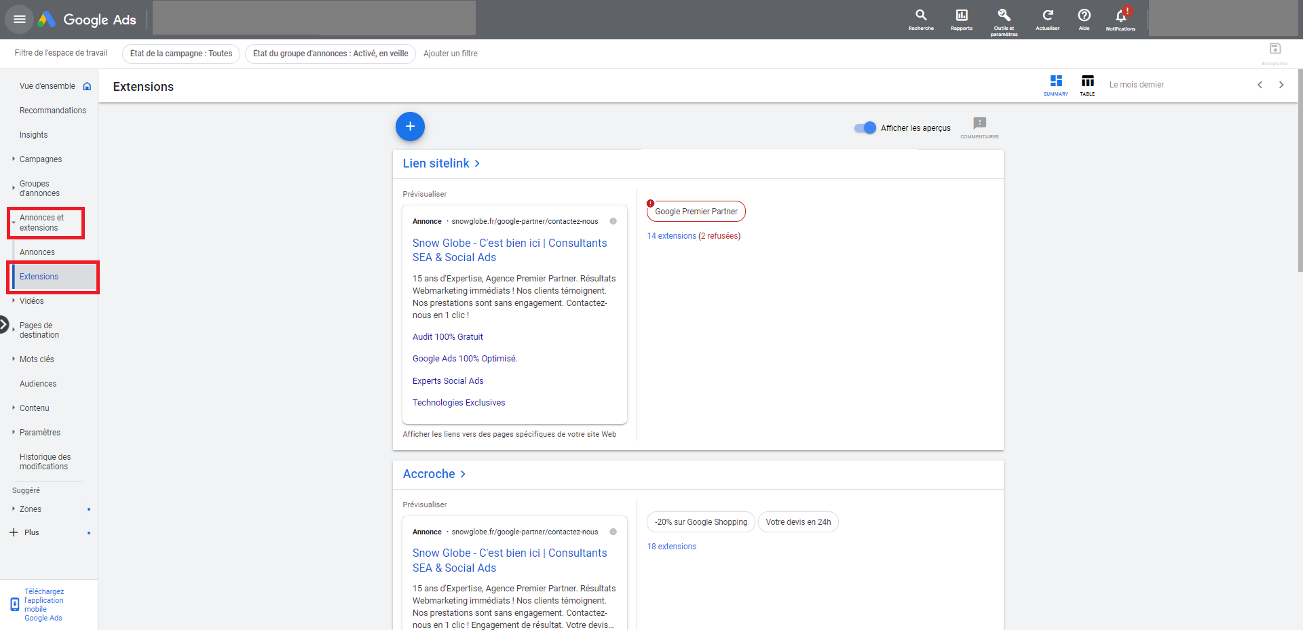Open Vue d'ensemble overview page
The width and height of the screenshot is (1303, 630).
48,86
